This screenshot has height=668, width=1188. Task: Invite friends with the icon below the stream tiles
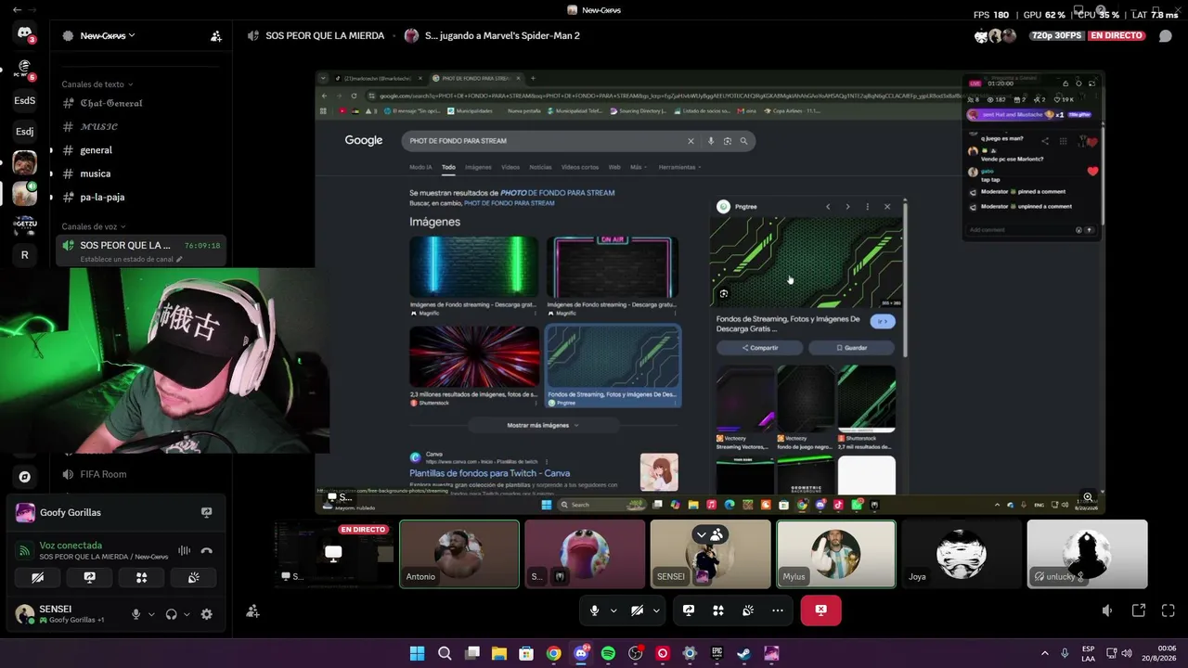pyautogui.click(x=252, y=610)
